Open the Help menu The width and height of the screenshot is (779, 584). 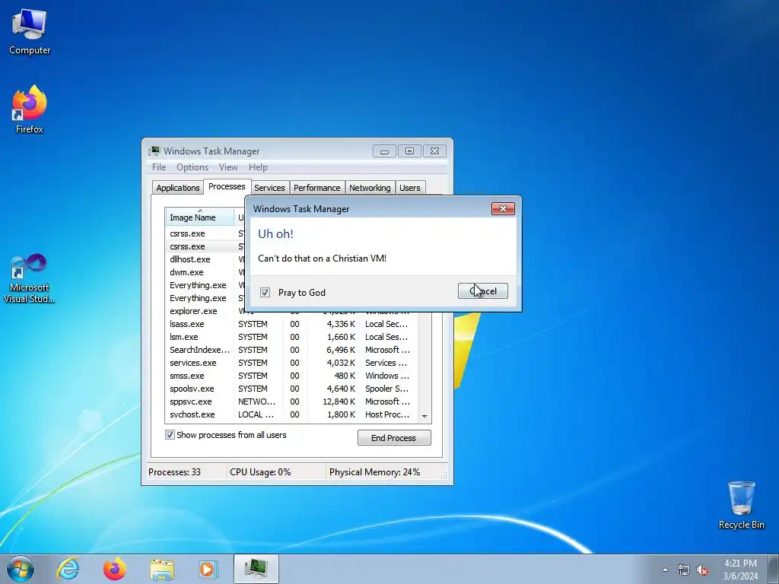coord(258,167)
